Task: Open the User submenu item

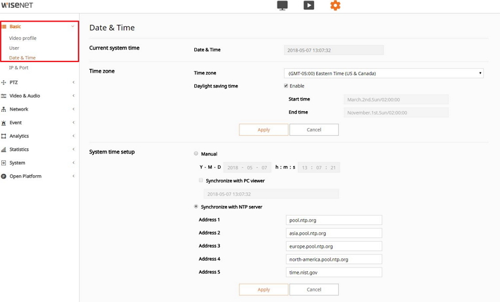Action: [14, 48]
